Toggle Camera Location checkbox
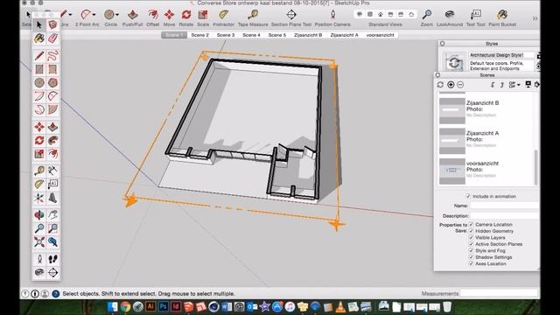560x315 pixels. (x=471, y=224)
